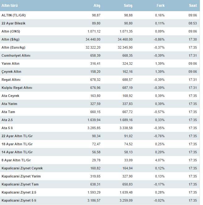The width and height of the screenshot is (203, 205).
Task: Select the "Fark" column header
Action: pos(160,6)
